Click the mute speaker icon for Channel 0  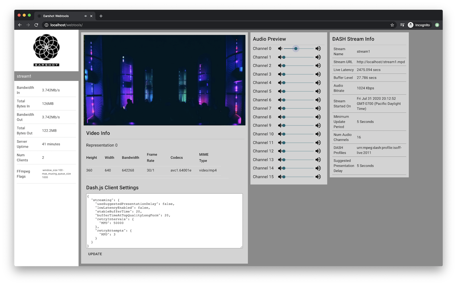[280, 49]
